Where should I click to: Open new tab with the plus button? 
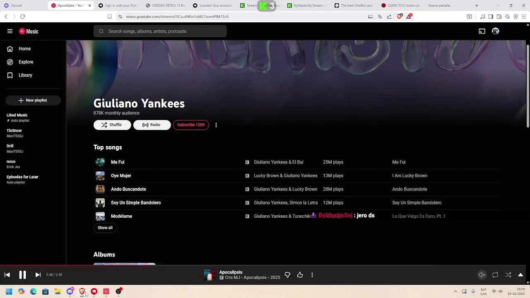pos(477,5)
